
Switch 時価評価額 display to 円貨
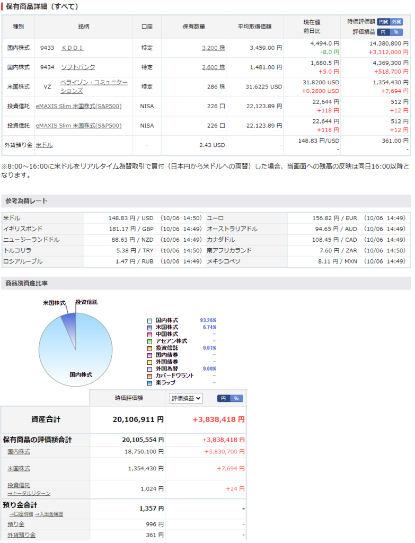pos(383,22)
